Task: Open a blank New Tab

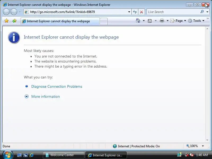Action: pos(104,21)
